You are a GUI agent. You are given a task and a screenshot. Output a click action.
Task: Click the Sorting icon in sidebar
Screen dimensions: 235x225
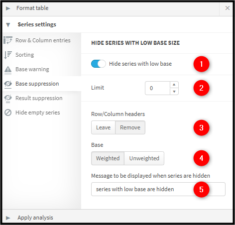tap(8, 55)
